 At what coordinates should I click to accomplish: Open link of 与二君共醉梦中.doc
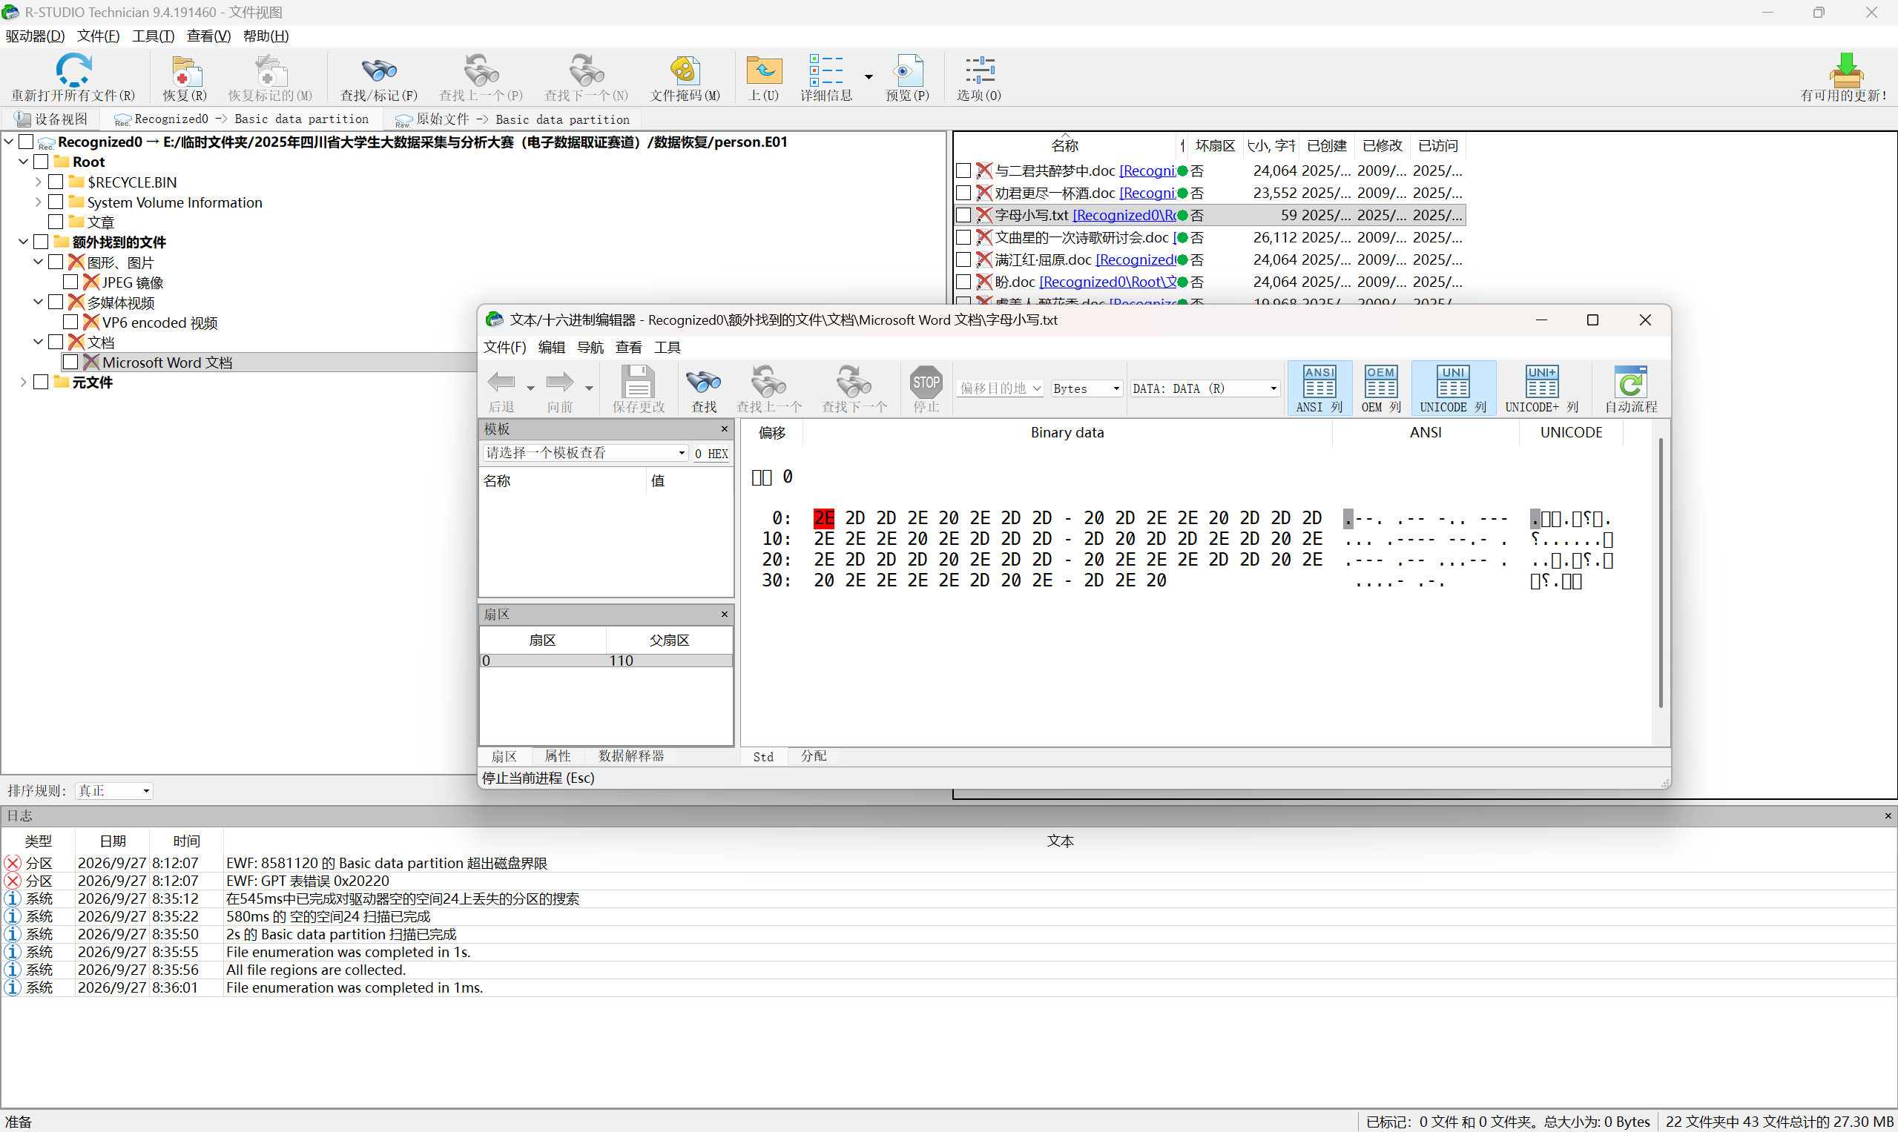pyautogui.click(x=1147, y=171)
